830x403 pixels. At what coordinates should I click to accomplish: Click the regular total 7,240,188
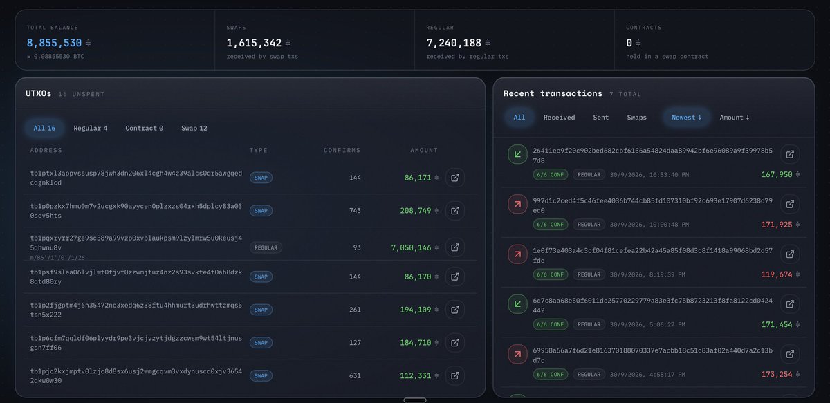tap(454, 43)
